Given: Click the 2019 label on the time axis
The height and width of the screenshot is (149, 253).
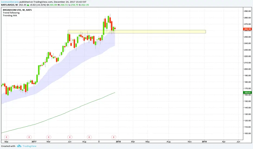Looking at the screenshot, I should pos(204,142).
